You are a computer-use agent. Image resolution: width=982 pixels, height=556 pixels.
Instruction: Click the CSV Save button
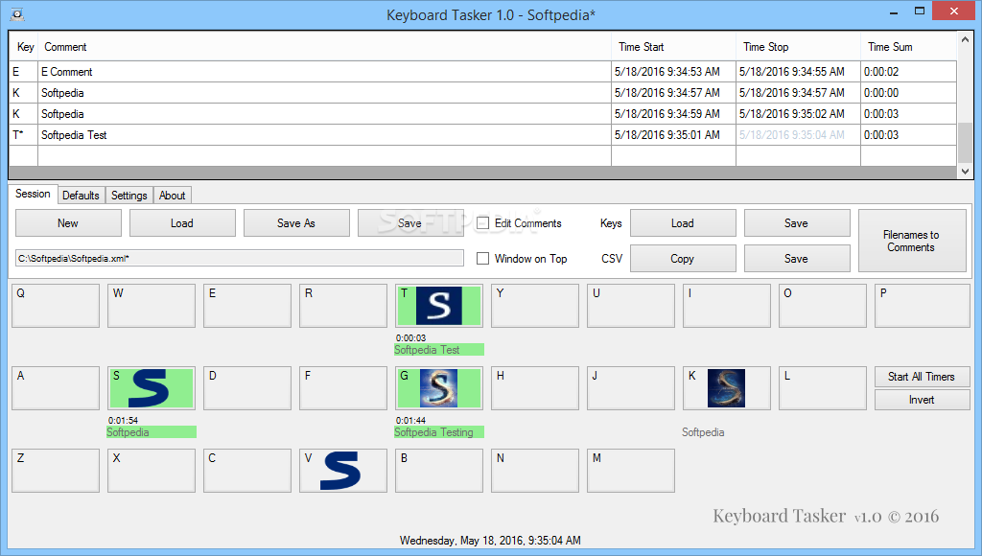click(797, 259)
